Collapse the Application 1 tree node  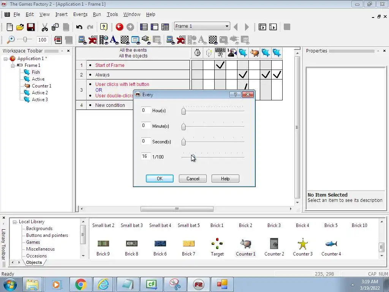coord(5,59)
